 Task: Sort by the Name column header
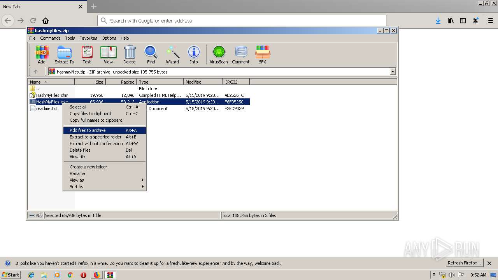click(51, 82)
